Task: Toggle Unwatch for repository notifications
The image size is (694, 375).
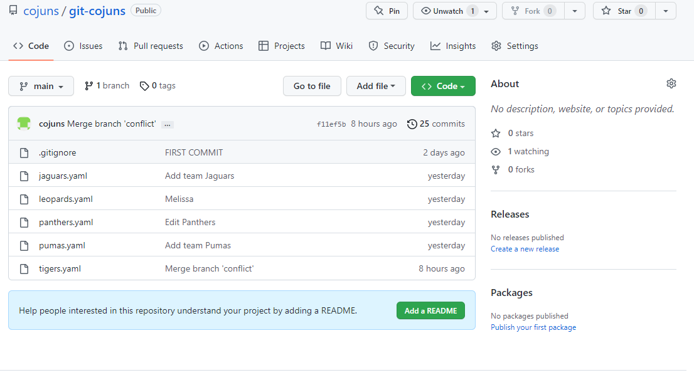Action: tap(448, 11)
